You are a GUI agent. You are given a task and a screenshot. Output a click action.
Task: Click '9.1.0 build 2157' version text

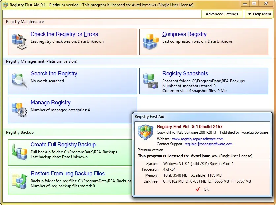(207, 127)
